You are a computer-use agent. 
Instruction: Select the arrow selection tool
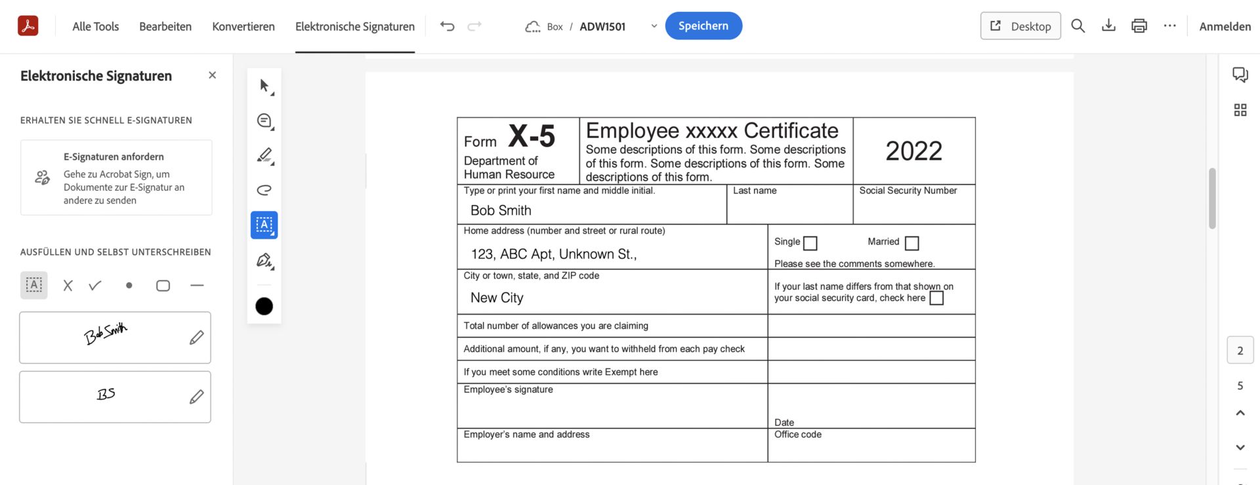pos(264,86)
